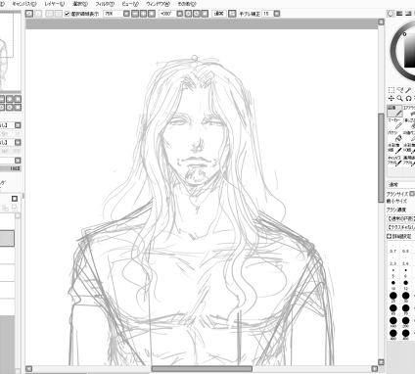Click inside the saturation-value color square

(x=410, y=51)
